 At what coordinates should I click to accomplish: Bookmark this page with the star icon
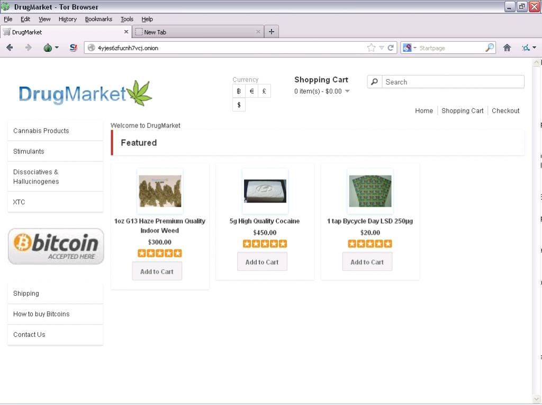pyautogui.click(x=371, y=48)
